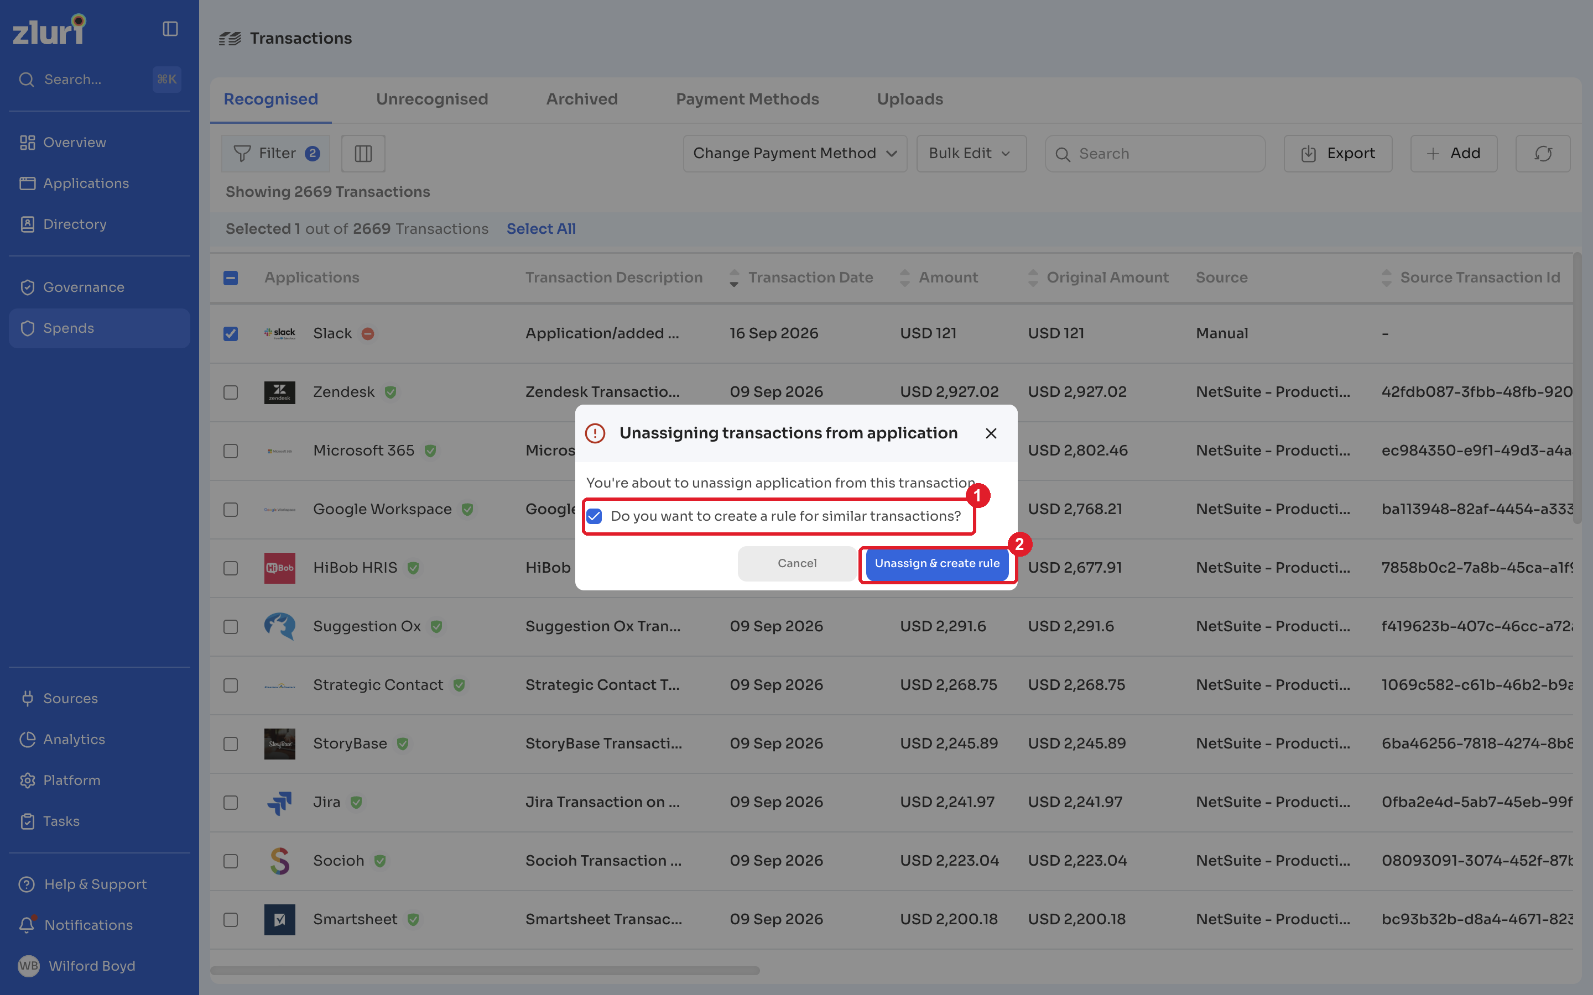Screen dimensions: 1593x995
Task: Switch to the Unrecognised tab
Action: click(x=432, y=99)
